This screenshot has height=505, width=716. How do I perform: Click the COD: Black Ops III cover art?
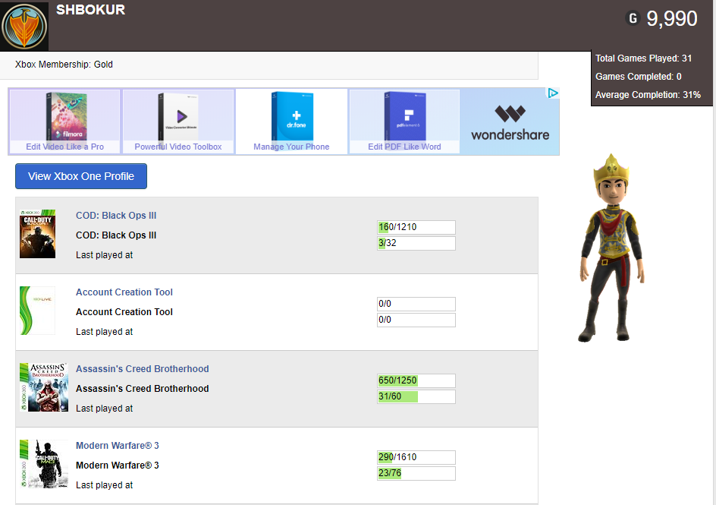coord(37,234)
